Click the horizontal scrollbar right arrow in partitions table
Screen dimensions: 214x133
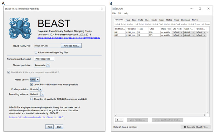204,115
